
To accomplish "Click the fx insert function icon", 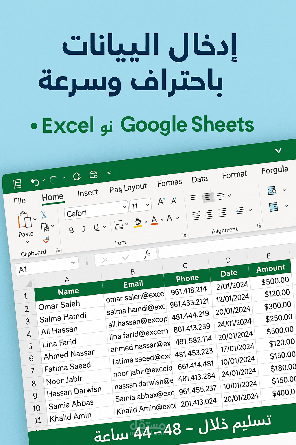I will pos(147,254).
